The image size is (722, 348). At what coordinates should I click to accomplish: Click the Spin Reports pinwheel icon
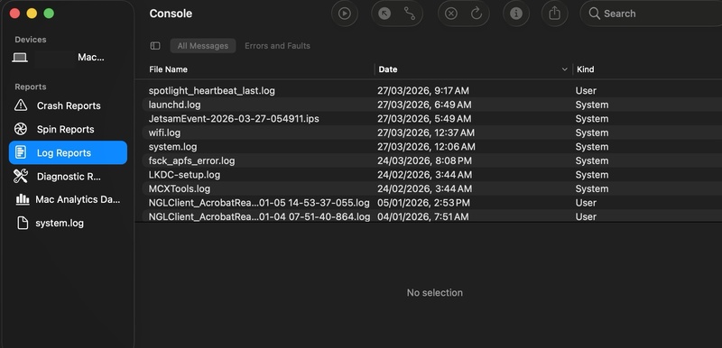[x=21, y=129]
